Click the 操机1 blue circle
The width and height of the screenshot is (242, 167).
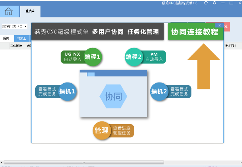click(x=67, y=91)
